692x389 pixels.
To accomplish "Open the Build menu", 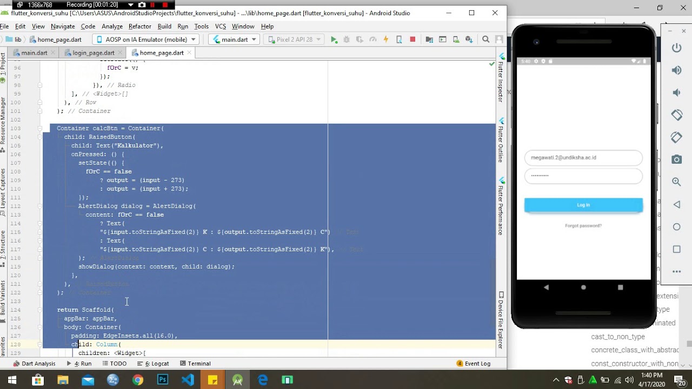I will click(164, 26).
